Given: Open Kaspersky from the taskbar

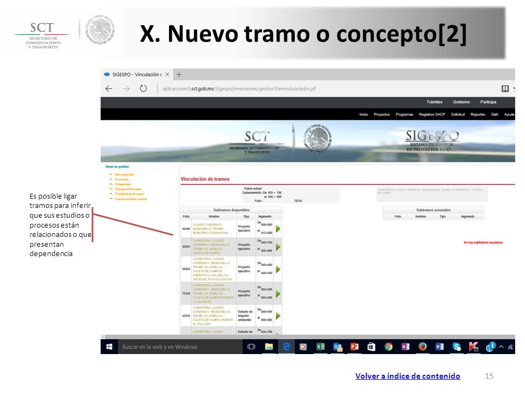Looking at the screenshot, I should [x=474, y=347].
